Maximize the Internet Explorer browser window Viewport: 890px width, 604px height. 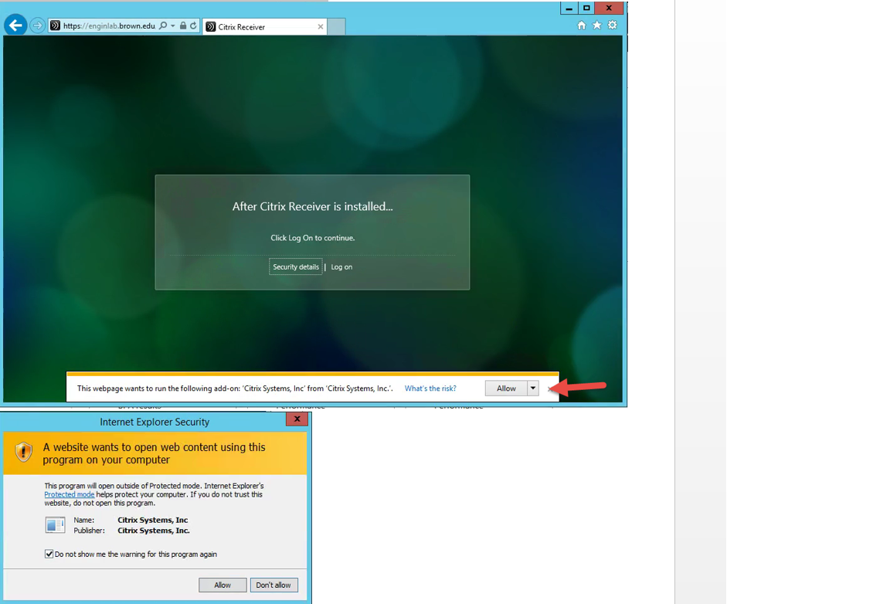click(x=586, y=8)
